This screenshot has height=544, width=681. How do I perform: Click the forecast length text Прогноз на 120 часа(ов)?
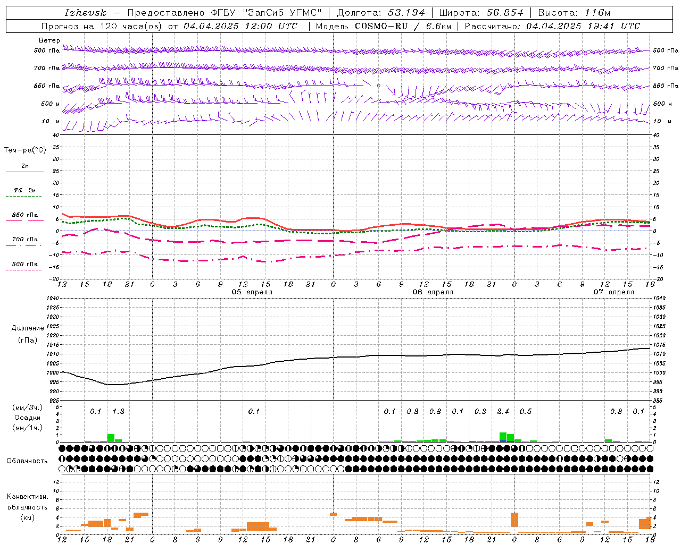pyautogui.click(x=103, y=26)
